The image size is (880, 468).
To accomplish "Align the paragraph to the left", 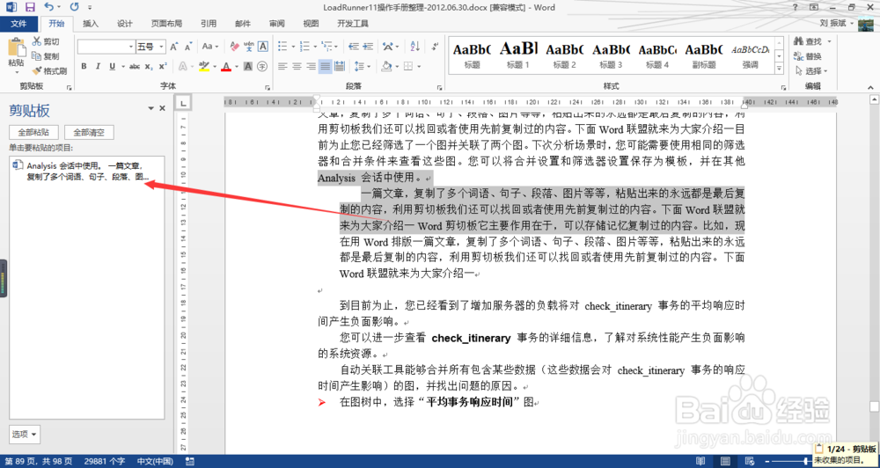I will (282, 66).
